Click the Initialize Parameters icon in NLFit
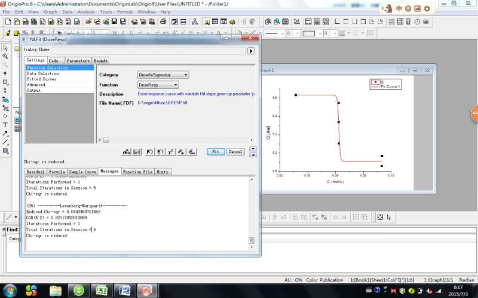The height and width of the screenshot is (298, 478). (x=150, y=152)
